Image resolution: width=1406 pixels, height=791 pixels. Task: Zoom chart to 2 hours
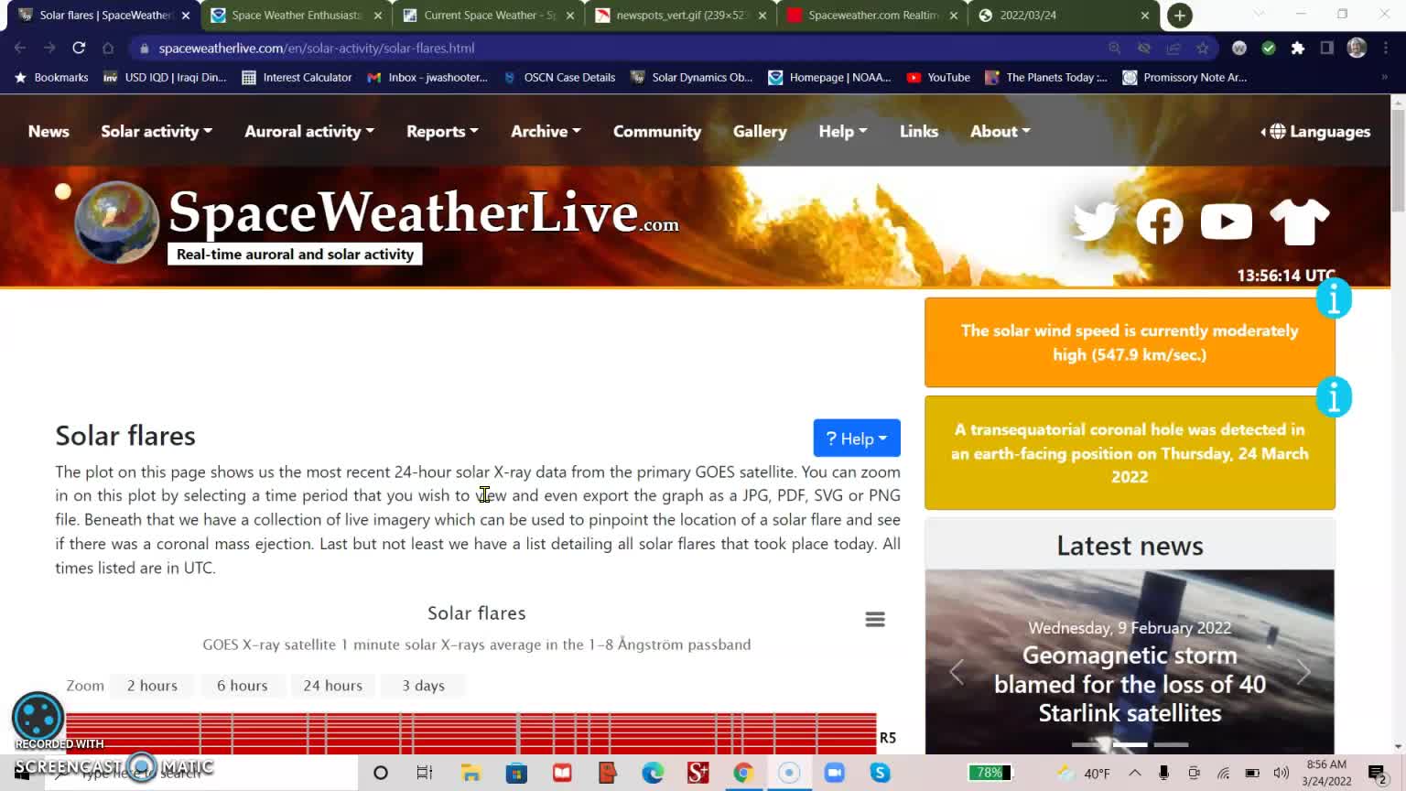pyautogui.click(x=152, y=686)
